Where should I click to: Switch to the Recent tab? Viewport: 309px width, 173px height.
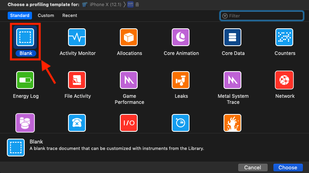(x=70, y=15)
